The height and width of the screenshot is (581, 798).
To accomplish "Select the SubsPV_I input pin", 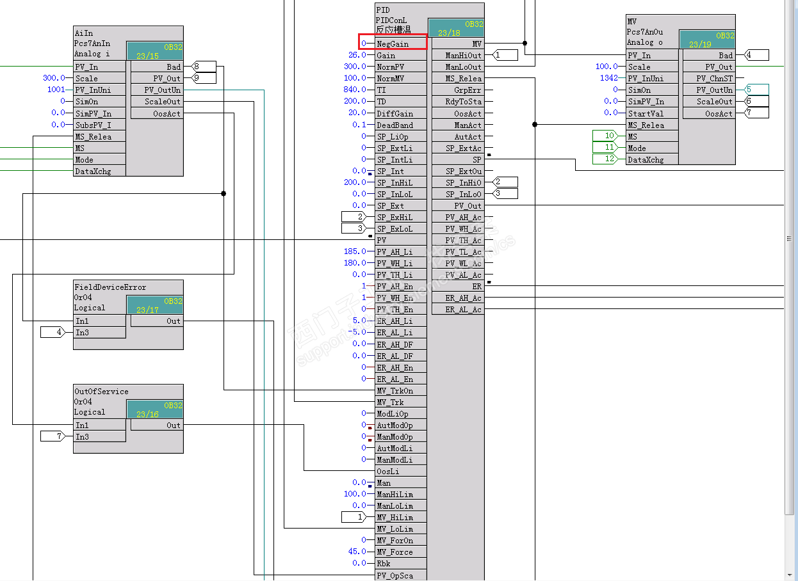I will pyautogui.click(x=99, y=125).
